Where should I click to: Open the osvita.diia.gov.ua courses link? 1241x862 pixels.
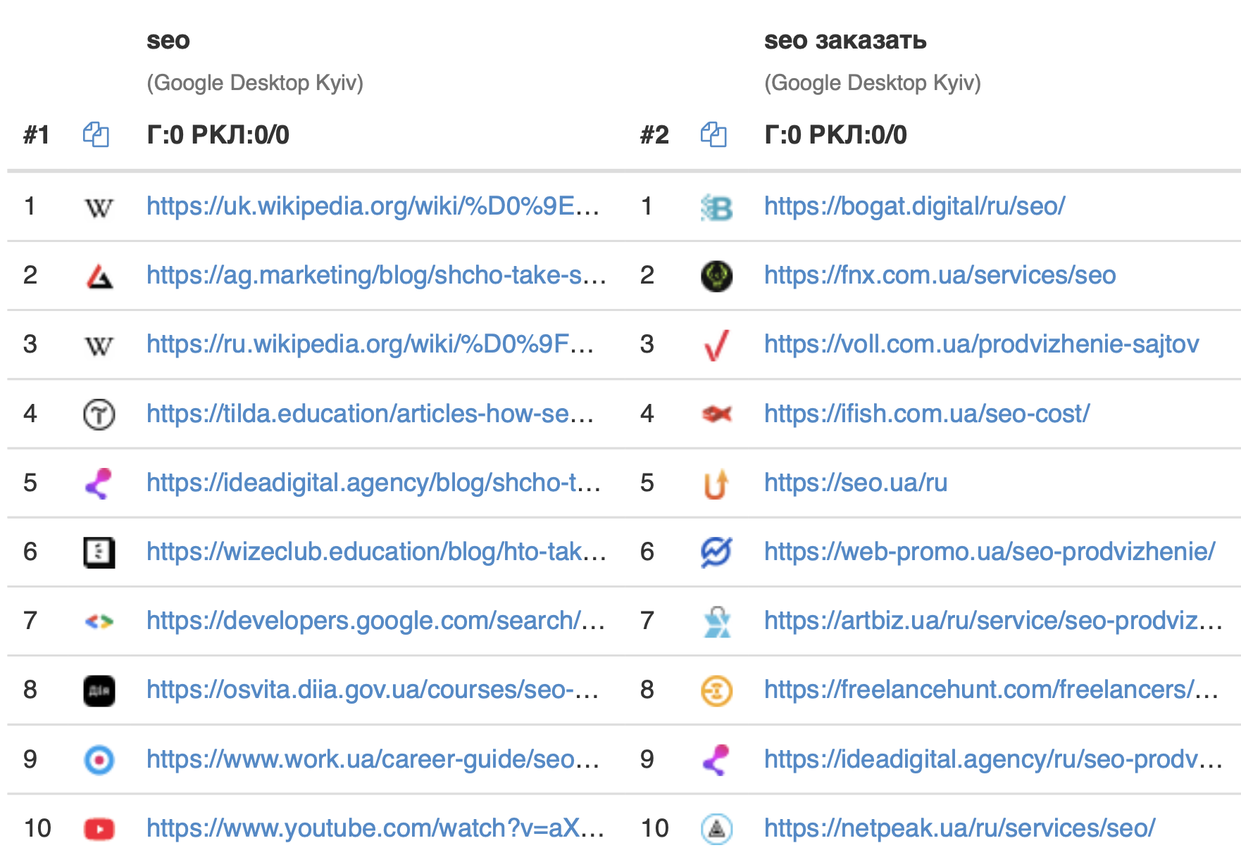point(373,690)
